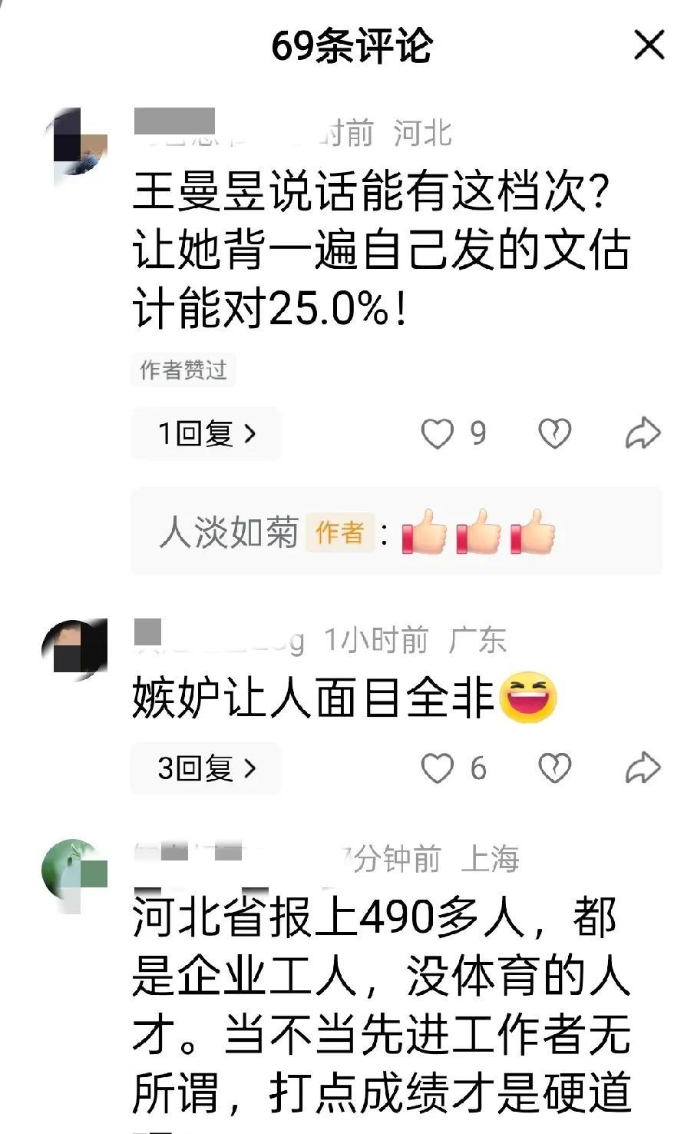Open 人淡如菊 author profile link

click(x=229, y=532)
